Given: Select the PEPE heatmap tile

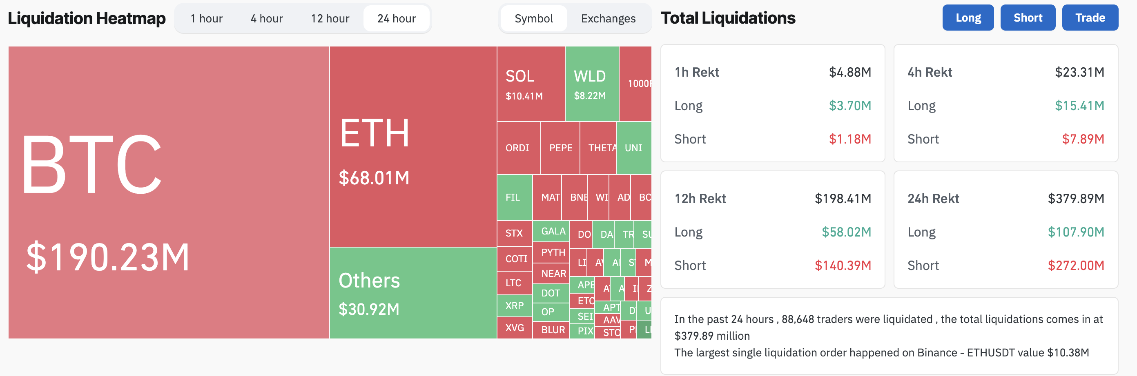Looking at the screenshot, I should [x=560, y=148].
